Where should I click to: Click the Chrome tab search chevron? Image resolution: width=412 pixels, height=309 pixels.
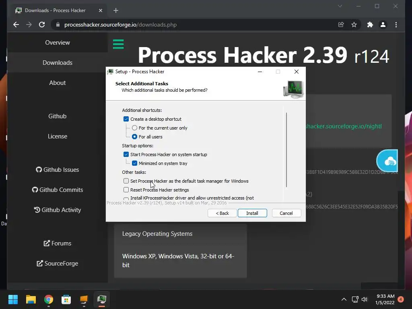340,6
